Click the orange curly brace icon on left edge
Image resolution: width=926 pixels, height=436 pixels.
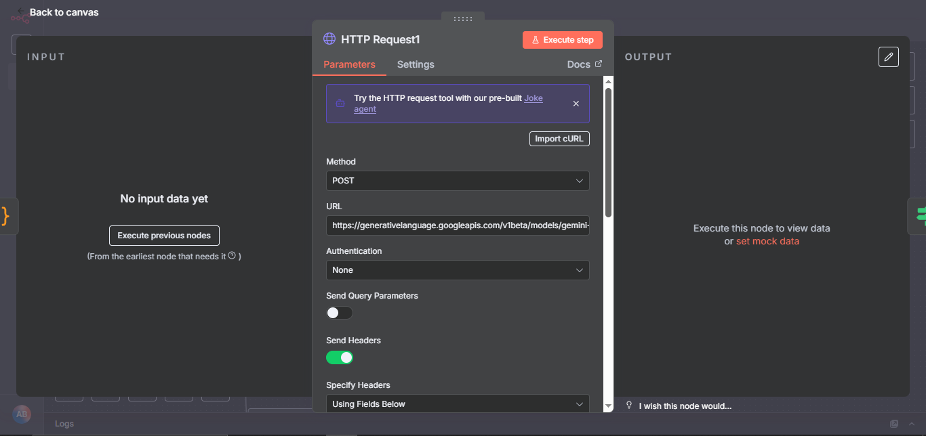(x=6, y=216)
